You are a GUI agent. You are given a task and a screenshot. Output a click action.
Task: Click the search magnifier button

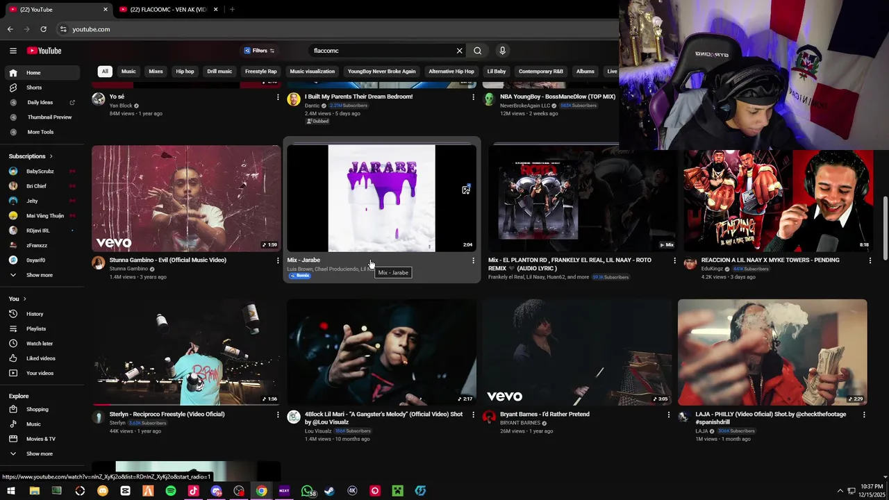coord(478,51)
